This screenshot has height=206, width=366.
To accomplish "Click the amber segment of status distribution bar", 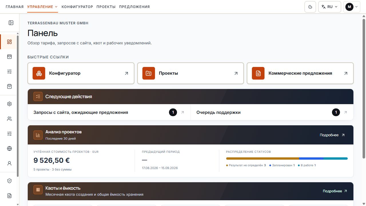I will [262, 159].
